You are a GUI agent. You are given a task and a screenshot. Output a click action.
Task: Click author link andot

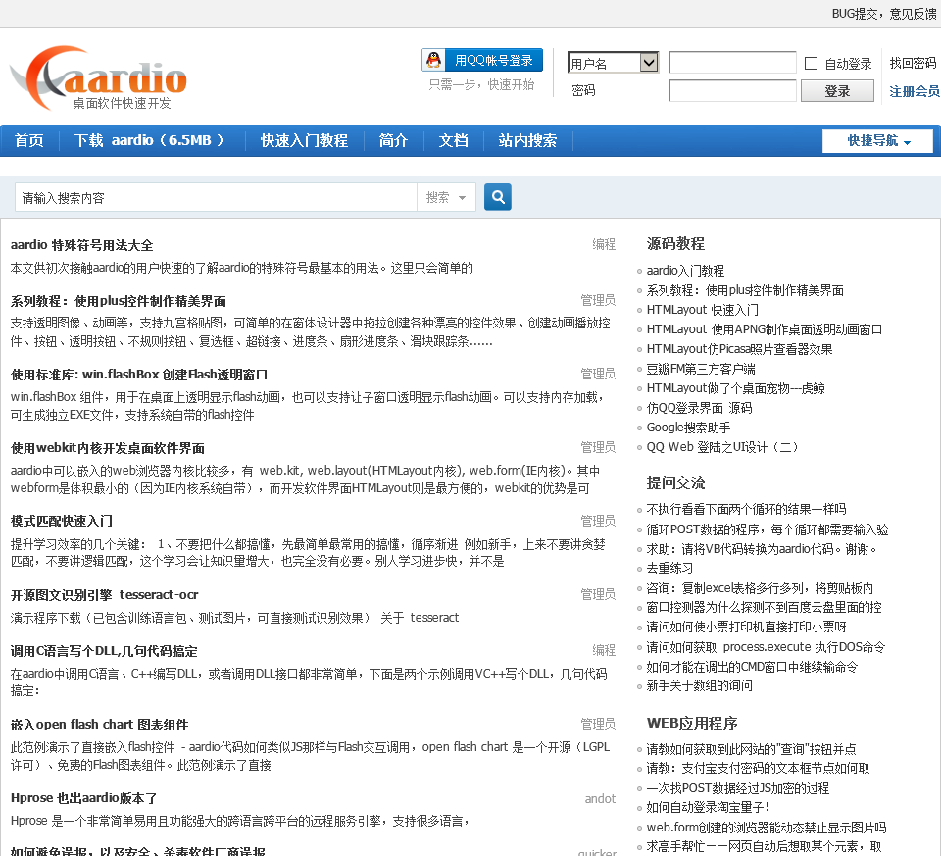[600, 798]
